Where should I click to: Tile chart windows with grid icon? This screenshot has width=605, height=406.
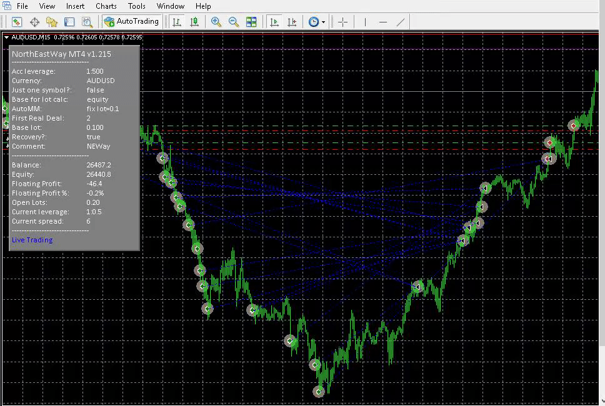point(251,22)
